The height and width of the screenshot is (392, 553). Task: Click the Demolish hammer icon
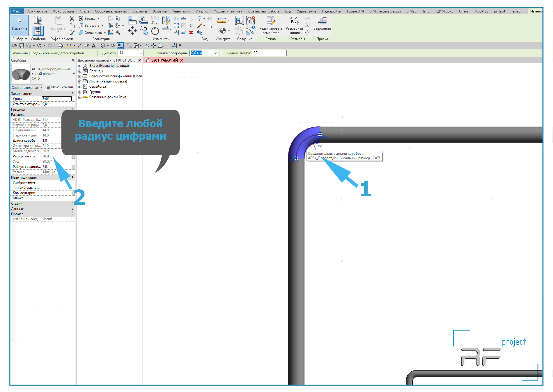pyautogui.click(x=118, y=33)
